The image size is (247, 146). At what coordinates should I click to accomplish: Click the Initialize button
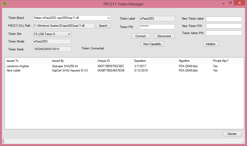coord(211,44)
